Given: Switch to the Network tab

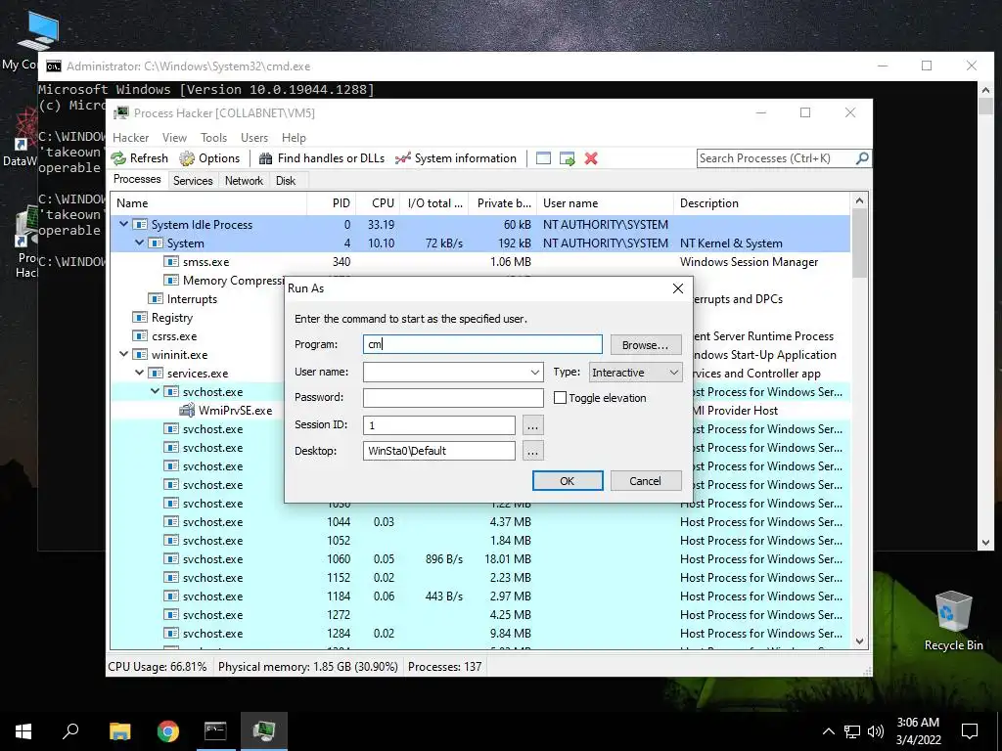Looking at the screenshot, I should coord(244,181).
